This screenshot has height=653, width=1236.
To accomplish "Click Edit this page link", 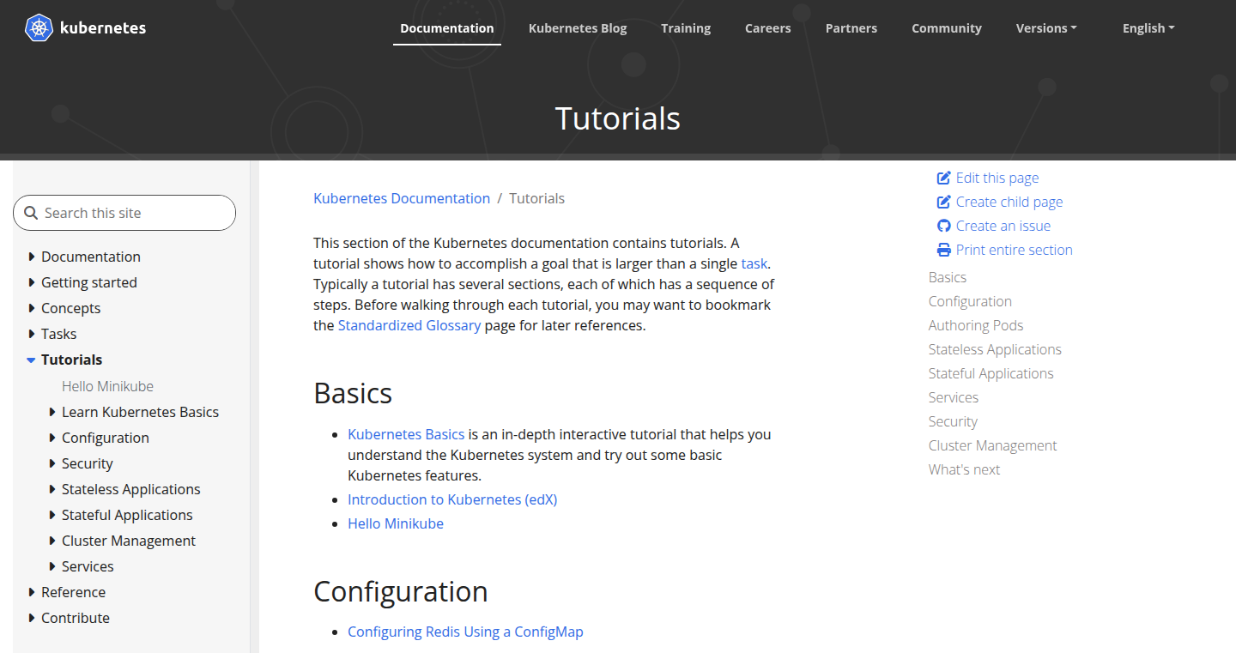I will [997, 178].
